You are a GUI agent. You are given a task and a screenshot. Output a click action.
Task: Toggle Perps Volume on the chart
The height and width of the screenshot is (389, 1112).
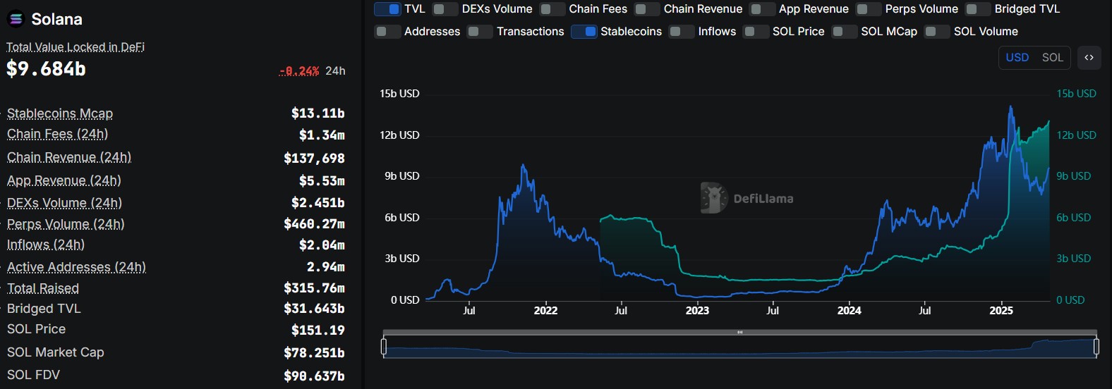pos(868,9)
